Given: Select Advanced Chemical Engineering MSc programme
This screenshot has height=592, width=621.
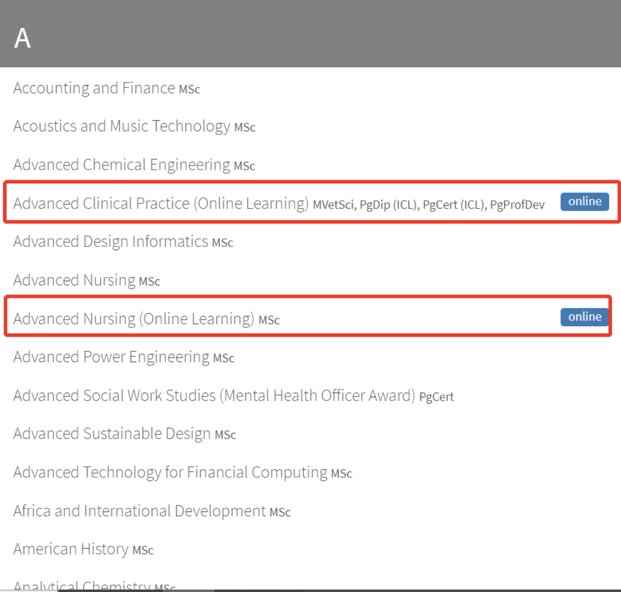Looking at the screenshot, I should pyautogui.click(x=121, y=165).
